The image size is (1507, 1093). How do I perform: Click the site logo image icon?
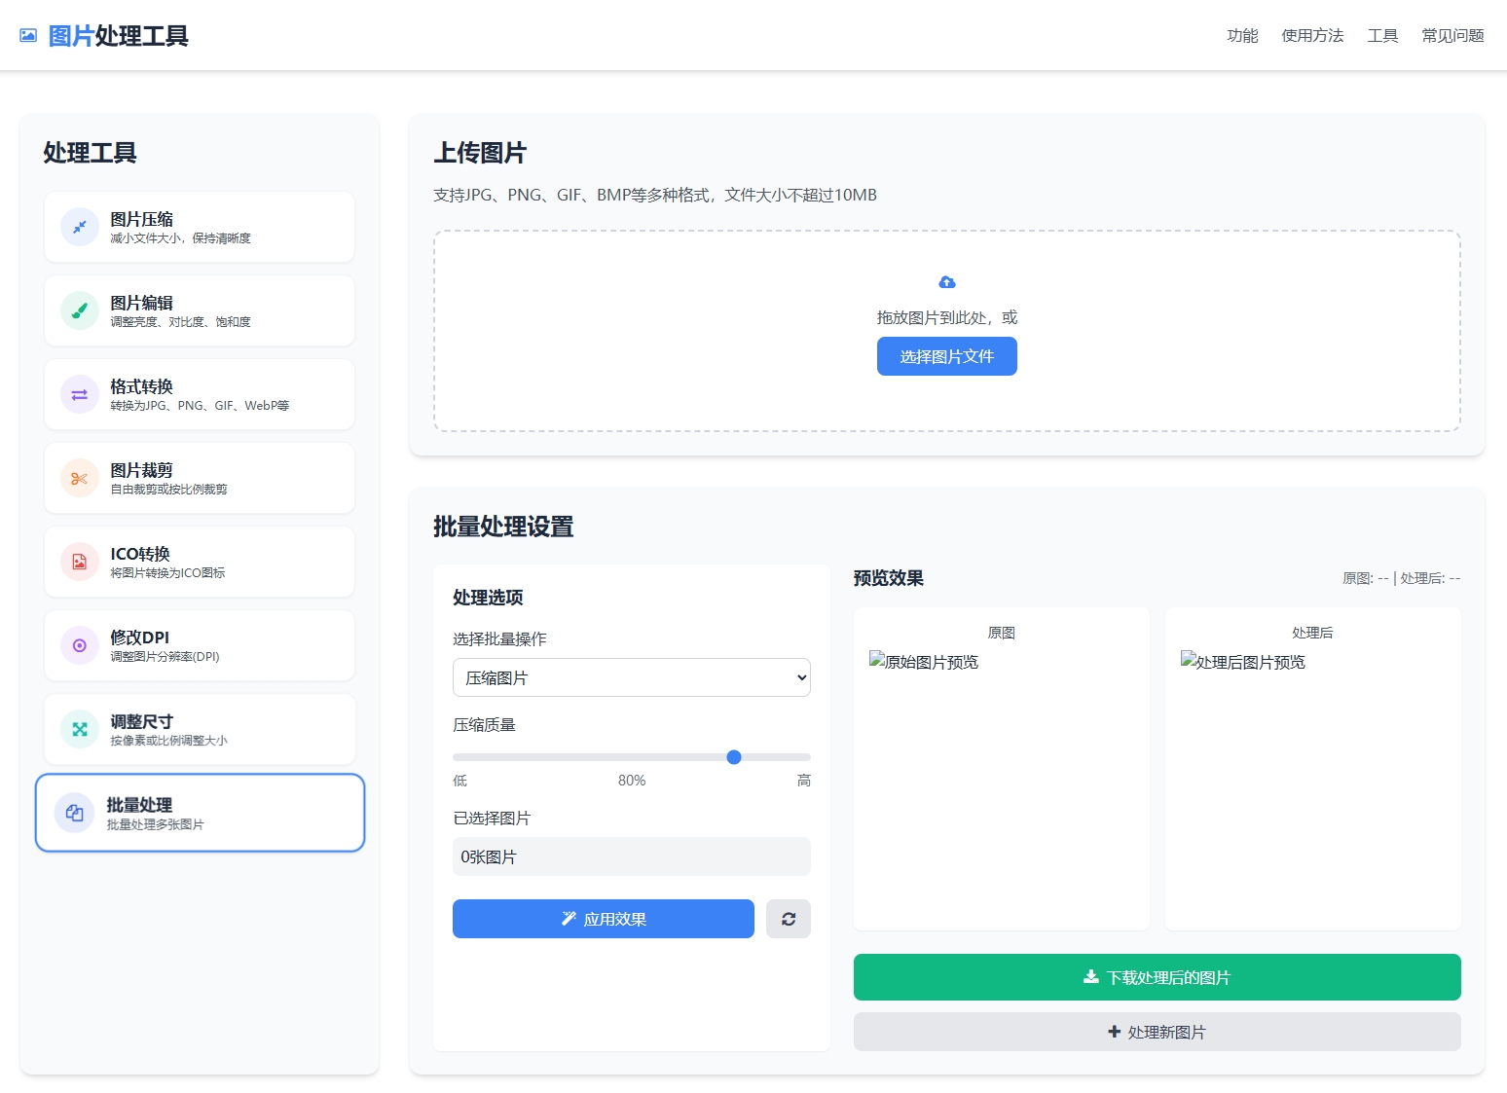pos(28,36)
